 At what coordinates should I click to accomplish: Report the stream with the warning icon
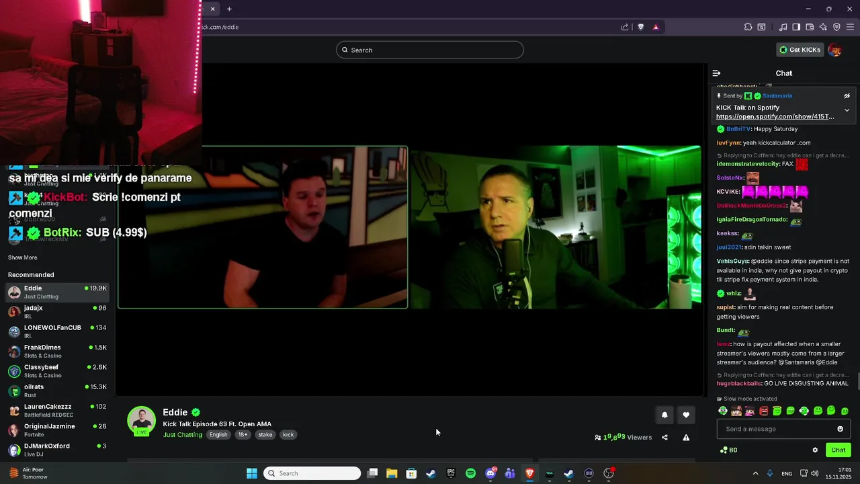(686, 438)
